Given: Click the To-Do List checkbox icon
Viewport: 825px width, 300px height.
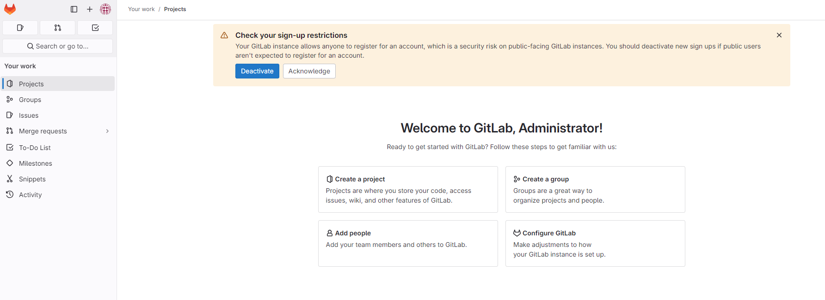Looking at the screenshot, I should pos(10,147).
